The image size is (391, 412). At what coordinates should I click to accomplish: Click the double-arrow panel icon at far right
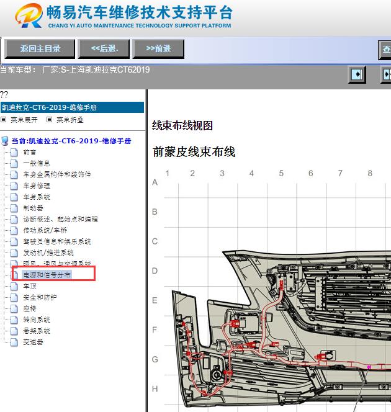pyautogui.click(x=386, y=74)
